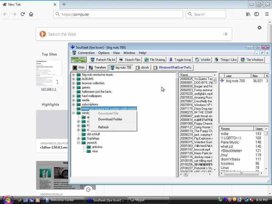Viewport: 272px width, 204px height.
Task: Click the browser home button
Action: [31, 14]
